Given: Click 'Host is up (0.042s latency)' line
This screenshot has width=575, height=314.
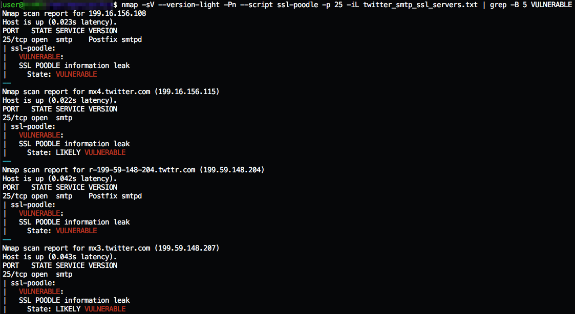Looking at the screenshot, I should tap(60, 179).
